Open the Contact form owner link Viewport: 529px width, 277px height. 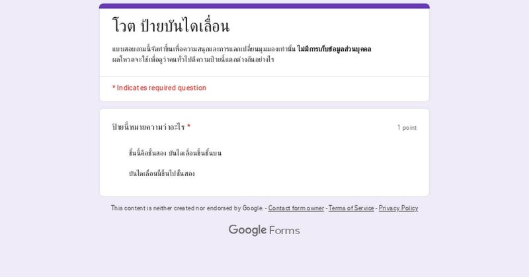coord(296,208)
